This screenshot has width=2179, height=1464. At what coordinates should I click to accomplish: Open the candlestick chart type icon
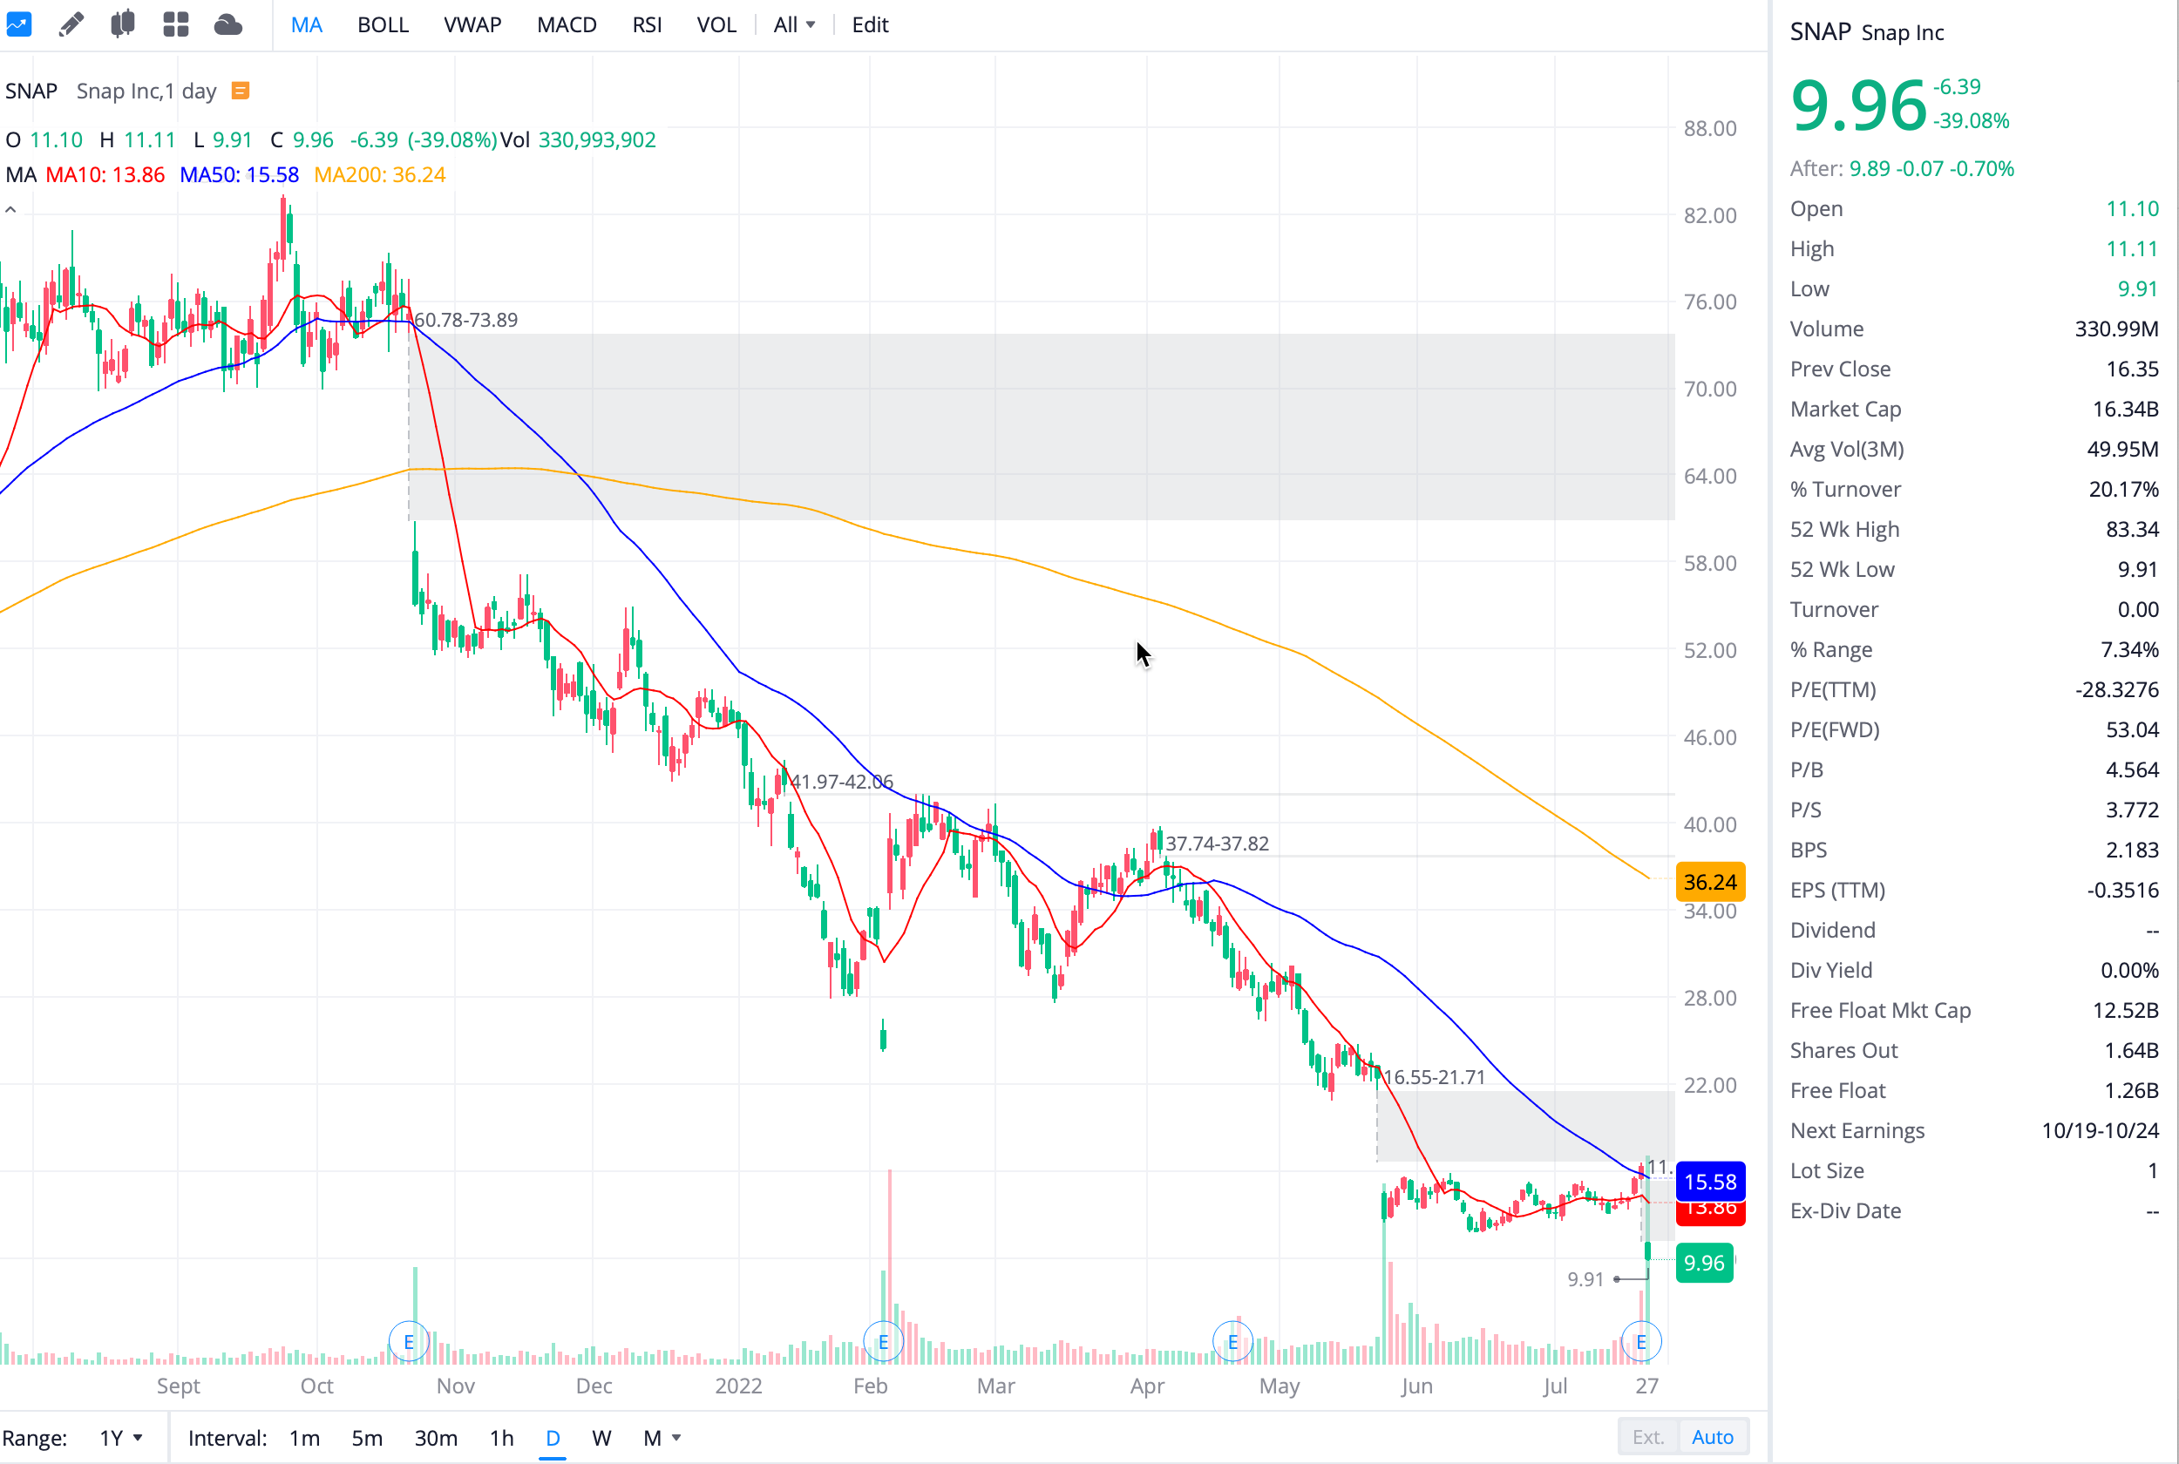[122, 24]
